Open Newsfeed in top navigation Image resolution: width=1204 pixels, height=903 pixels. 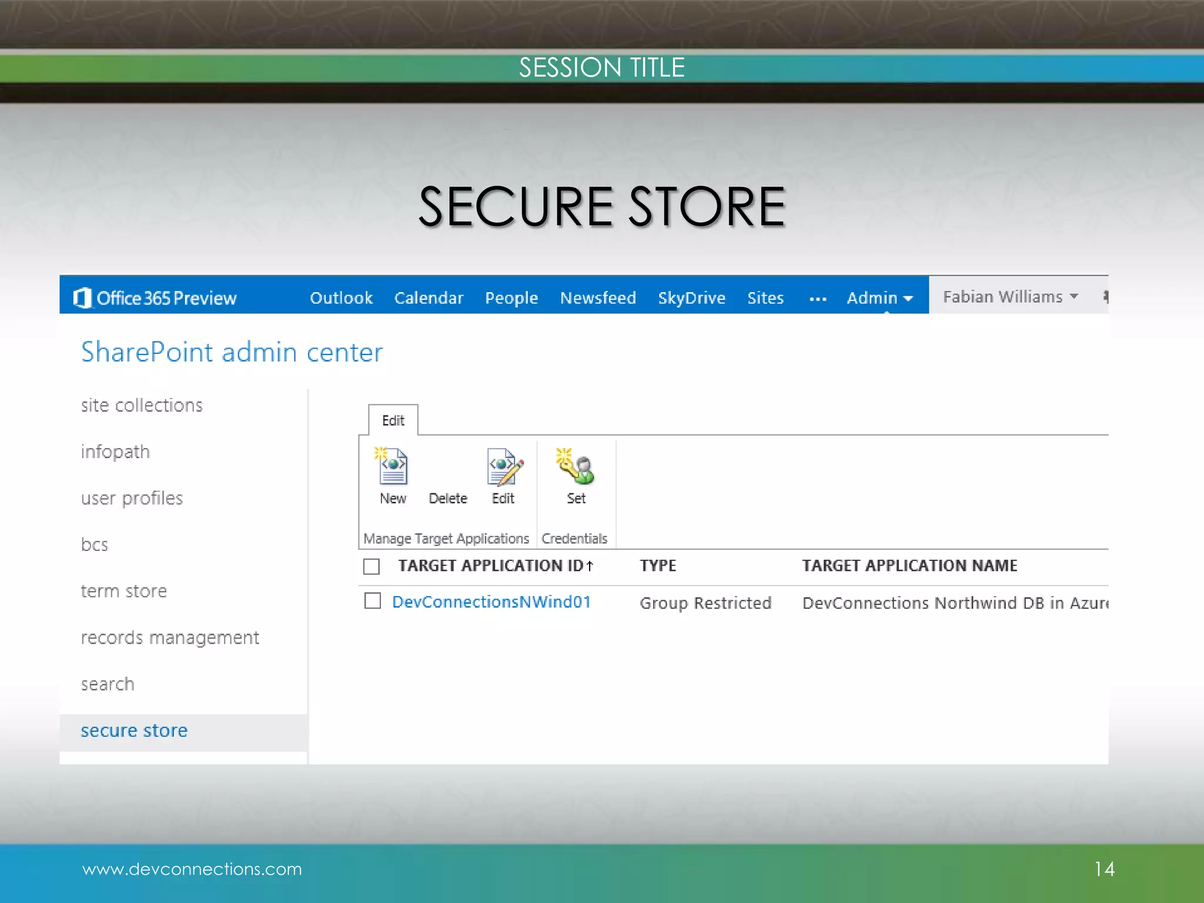click(598, 298)
